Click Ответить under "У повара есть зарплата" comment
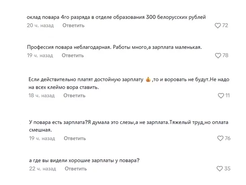The image size is (246, 185). coord(75,138)
